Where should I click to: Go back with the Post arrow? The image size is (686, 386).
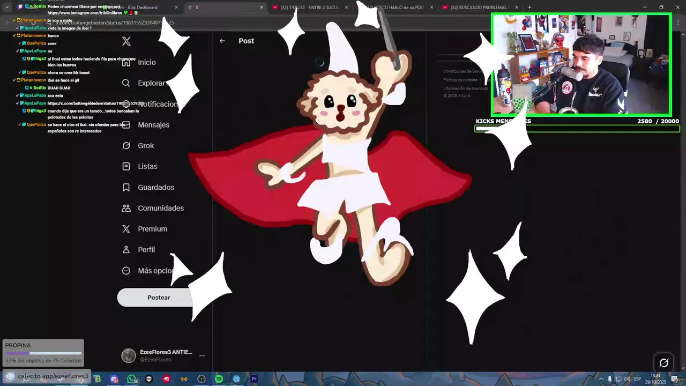(x=222, y=41)
